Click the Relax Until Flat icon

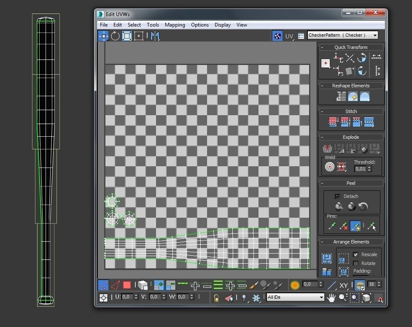click(353, 97)
